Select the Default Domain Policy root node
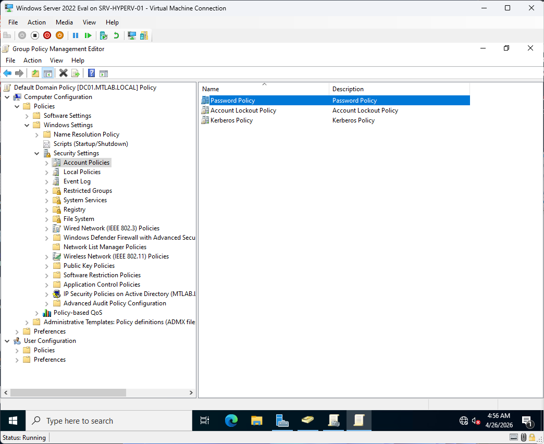Image resolution: width=544 pixels, height=444 pixels. pyautogui.click(x=85, y=88)
